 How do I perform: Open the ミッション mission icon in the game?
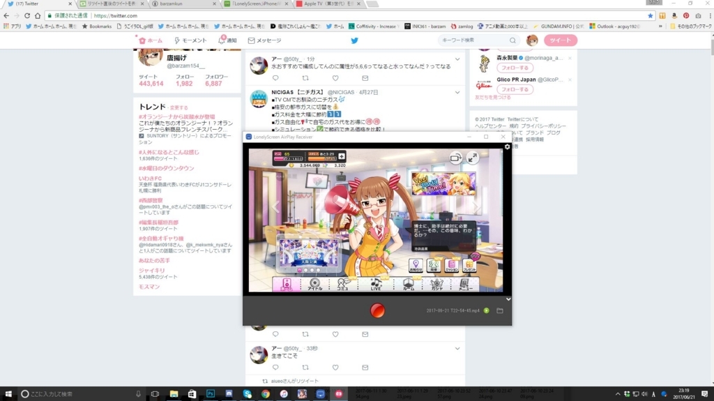coord(452,265)
